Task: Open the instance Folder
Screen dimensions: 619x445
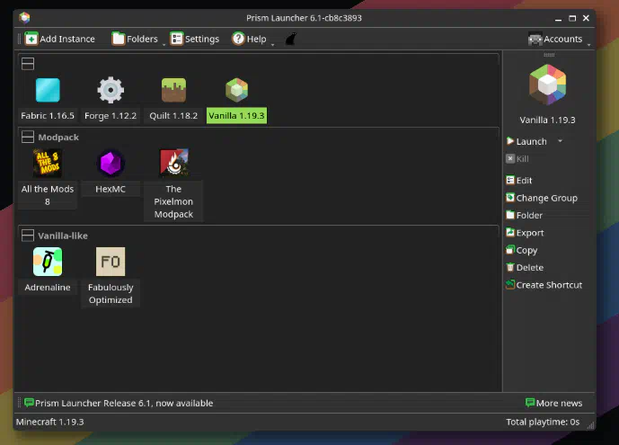Action: pos(525,215)
